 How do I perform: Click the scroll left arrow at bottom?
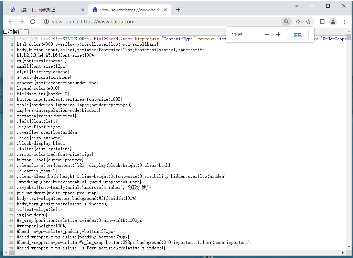point(6,252)
